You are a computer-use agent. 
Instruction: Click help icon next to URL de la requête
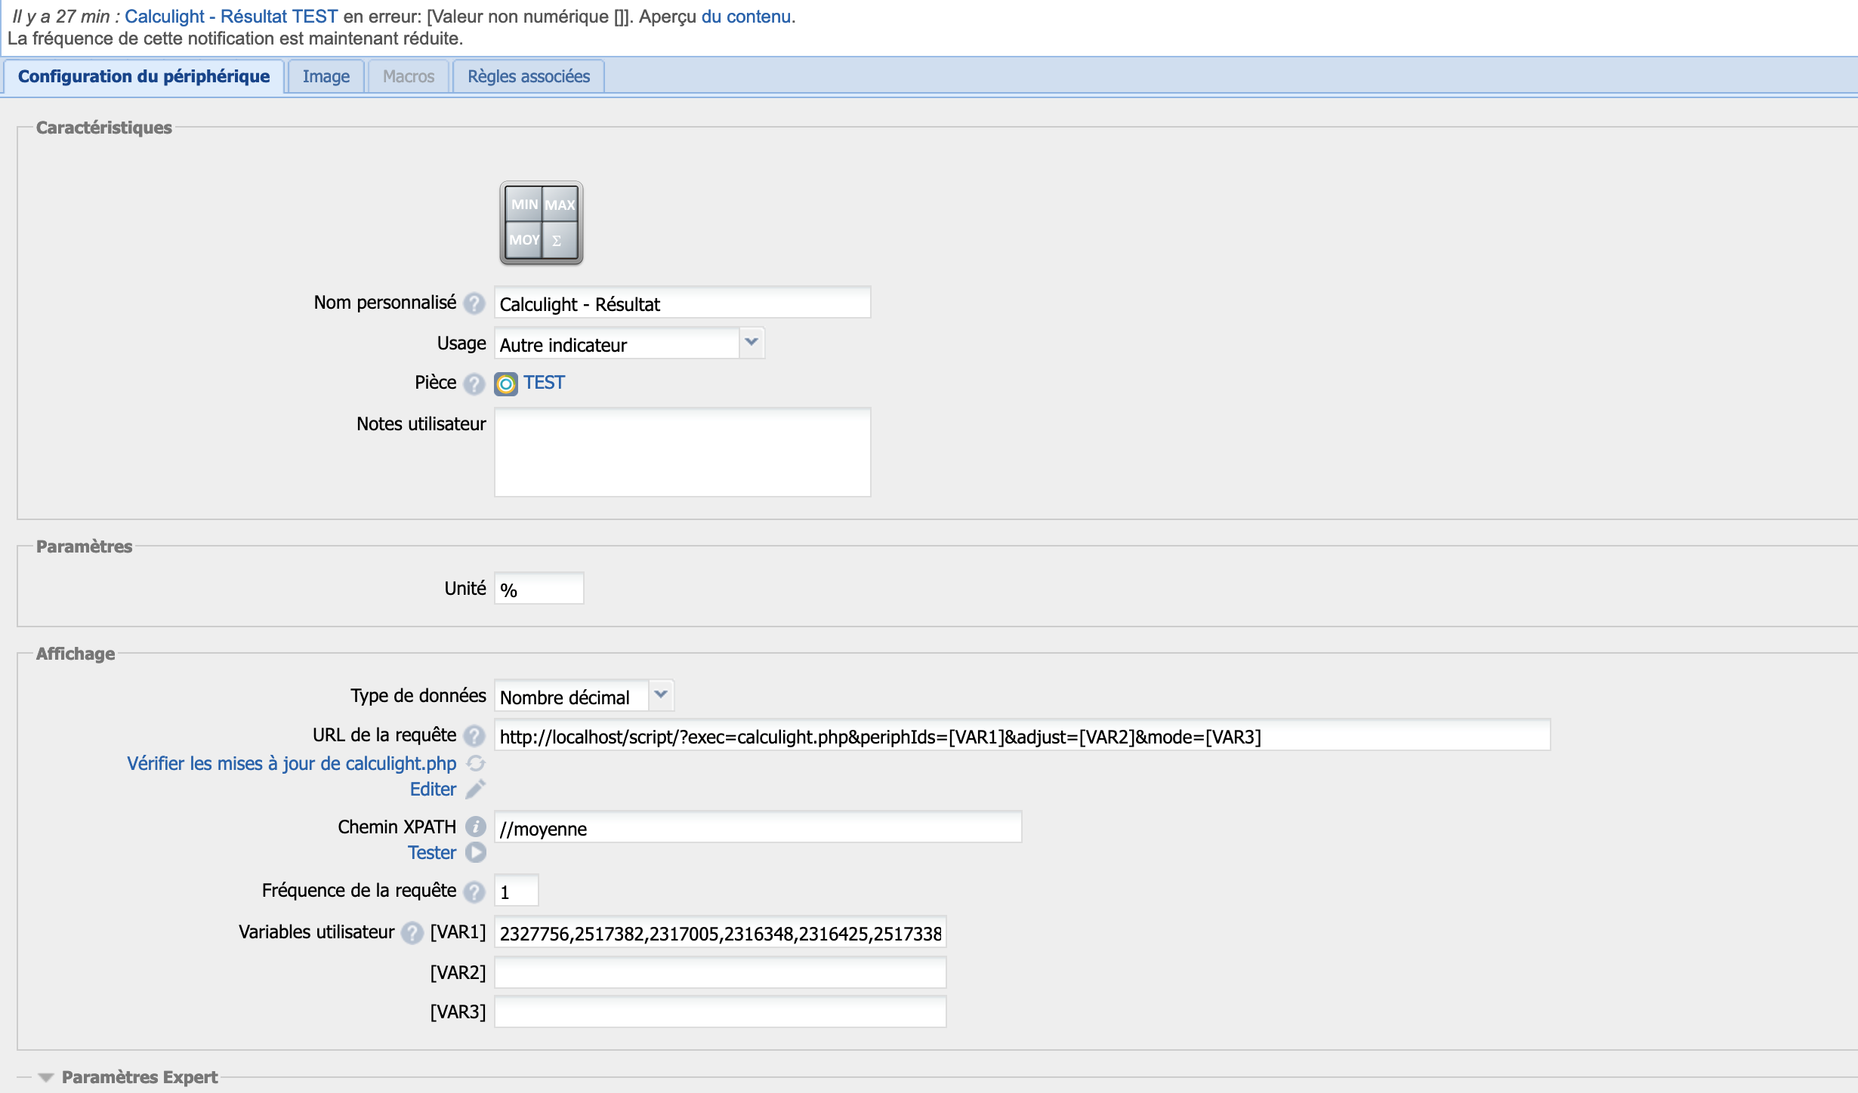(x=474, y=735)
